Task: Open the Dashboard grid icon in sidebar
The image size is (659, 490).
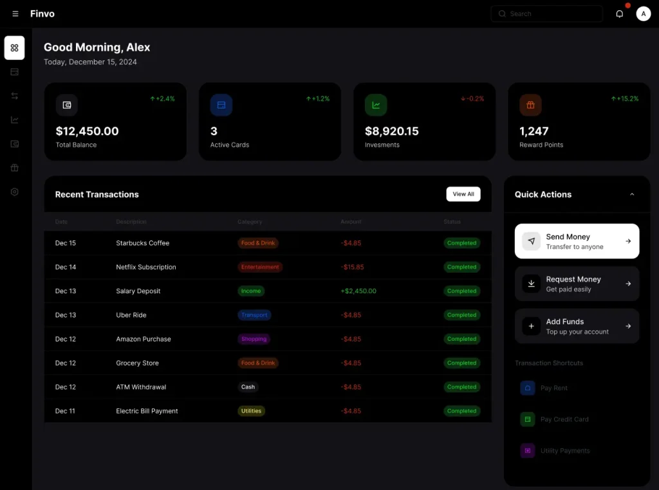Action: 14,48
